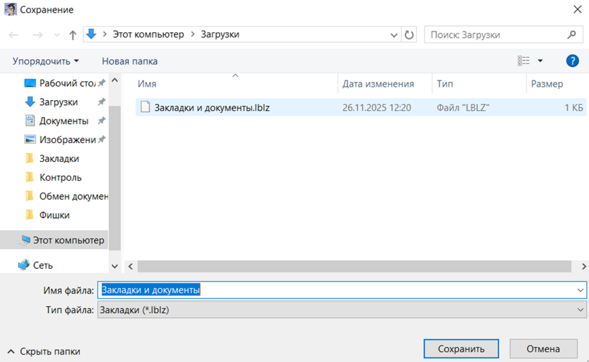Click the Отмена button
This screenshot has width=589, height=362.
tap(543, 349)
